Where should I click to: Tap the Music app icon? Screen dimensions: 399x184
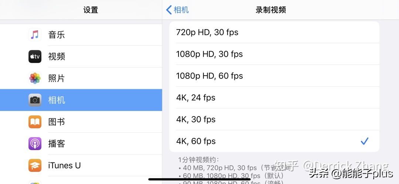(x=35, y=35)
